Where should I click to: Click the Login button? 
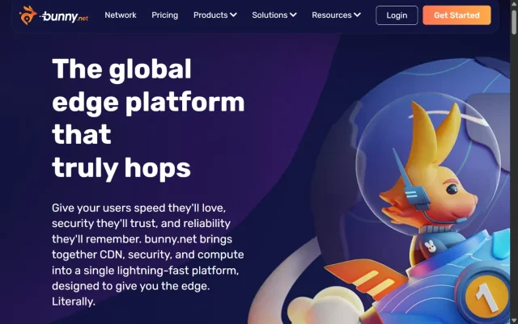[397, 15]
